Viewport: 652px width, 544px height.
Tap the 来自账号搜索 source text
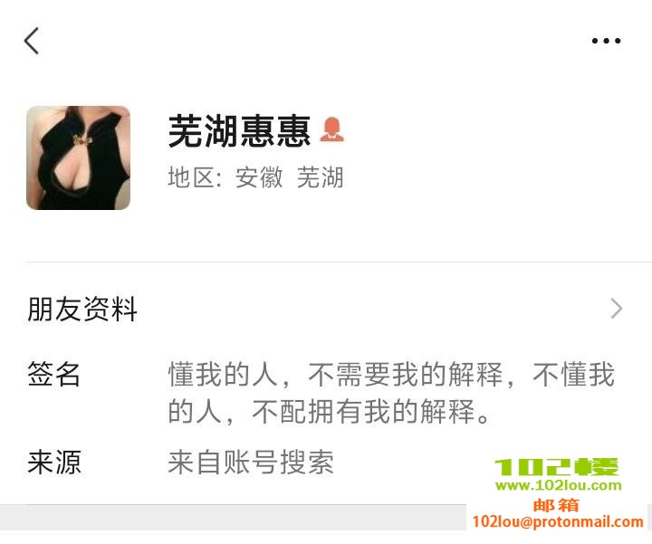(251, 462)
